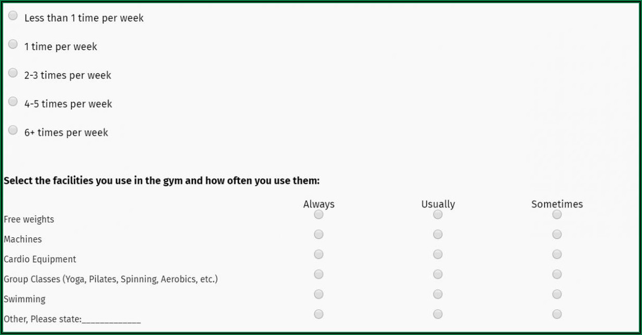The height and width of the screenshot is (335, 642).
Task: Select "4-5 times per week" radio button
Action: [x=13, y=102]
